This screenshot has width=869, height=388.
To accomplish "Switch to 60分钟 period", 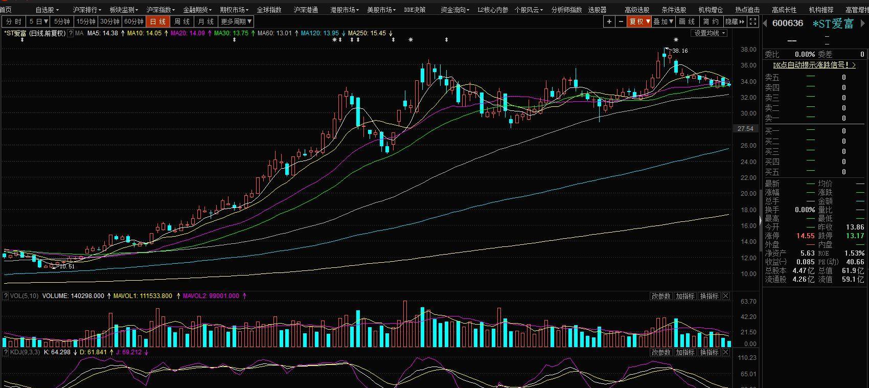I will point(134,21).
